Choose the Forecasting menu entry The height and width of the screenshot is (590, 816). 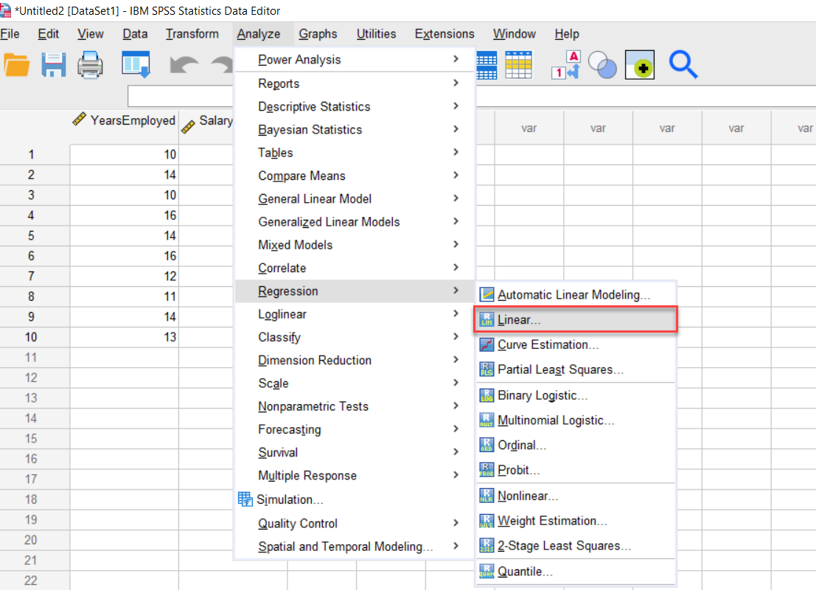tap(355, 430)
